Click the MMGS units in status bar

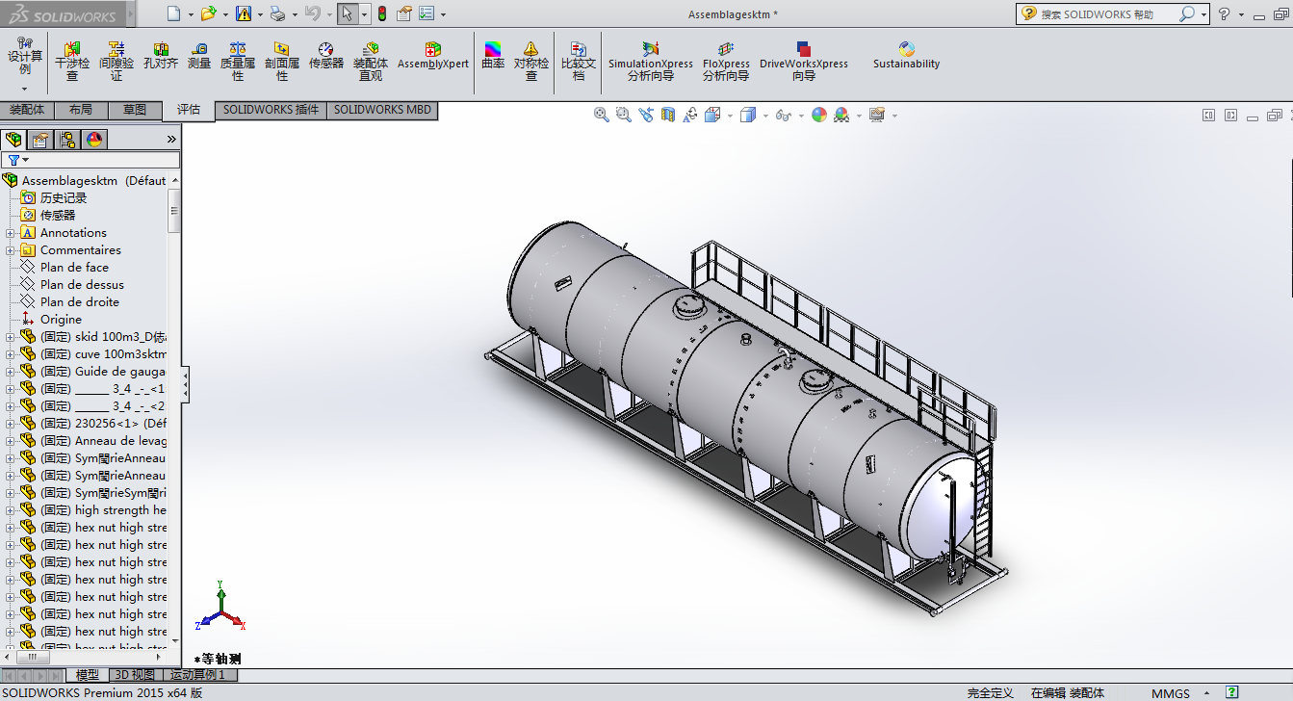1170,693
